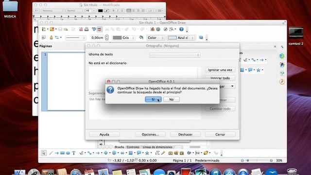Select the Text T tool
The height and width of the screenshot is (175, 311).
[73, 153]
